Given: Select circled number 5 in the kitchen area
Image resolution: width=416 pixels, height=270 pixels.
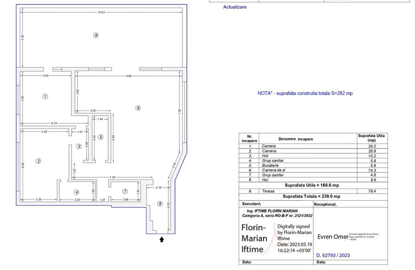Looking at the screenshot, I should pos(101,137).
